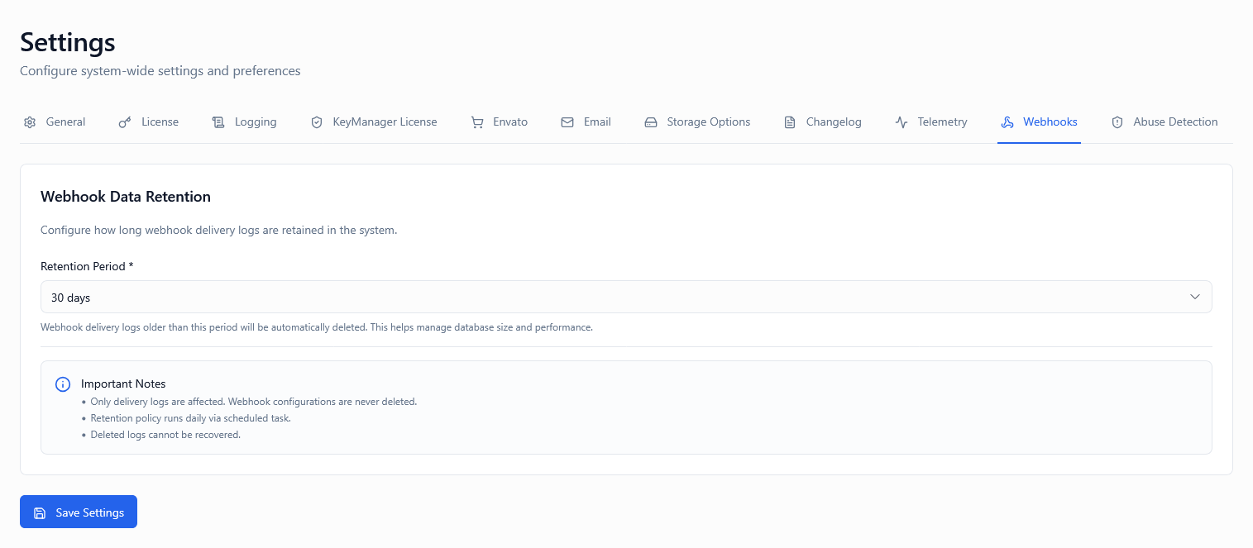This screenshot has height=548, width=1253.
Task: Click the Save Settings button
Action: click(x=78, y=512)
